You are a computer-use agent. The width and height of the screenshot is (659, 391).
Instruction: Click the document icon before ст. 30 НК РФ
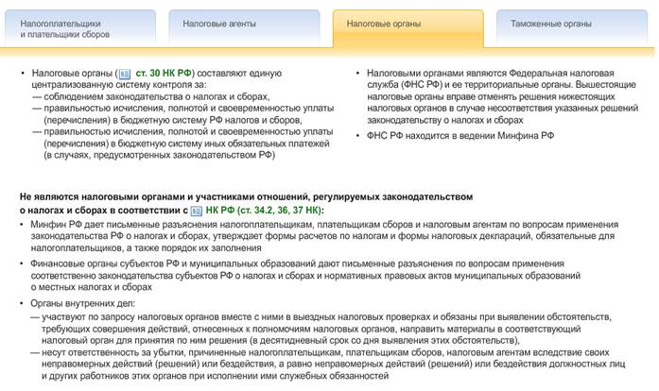(x=125, y=75)
